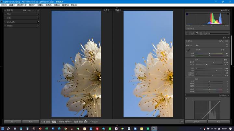
Task: Add a new preset with 预设 plus icon
Action: (38, 14)
